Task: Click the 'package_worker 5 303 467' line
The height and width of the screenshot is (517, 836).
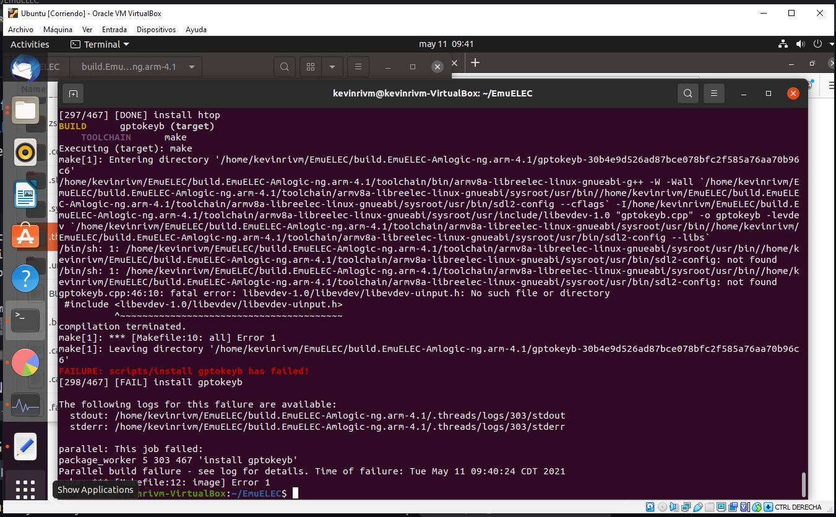Action: 178,460
